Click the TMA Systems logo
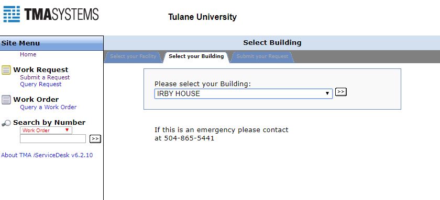This screenshot has height=200, width=440. point(51,14)
